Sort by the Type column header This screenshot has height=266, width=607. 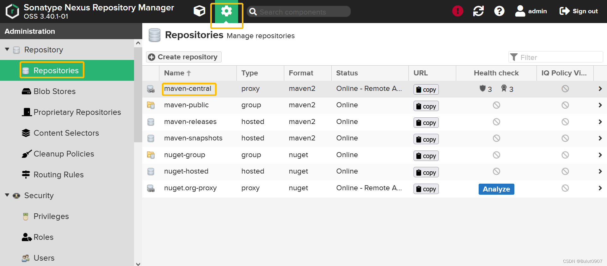pos(260,73)
